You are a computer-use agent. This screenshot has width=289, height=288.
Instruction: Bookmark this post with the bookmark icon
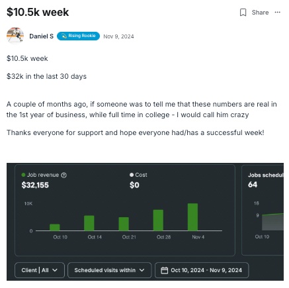pos(243,13)
